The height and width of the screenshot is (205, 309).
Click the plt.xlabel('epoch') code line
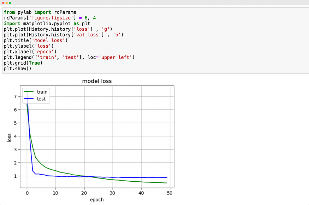point(30,52)
